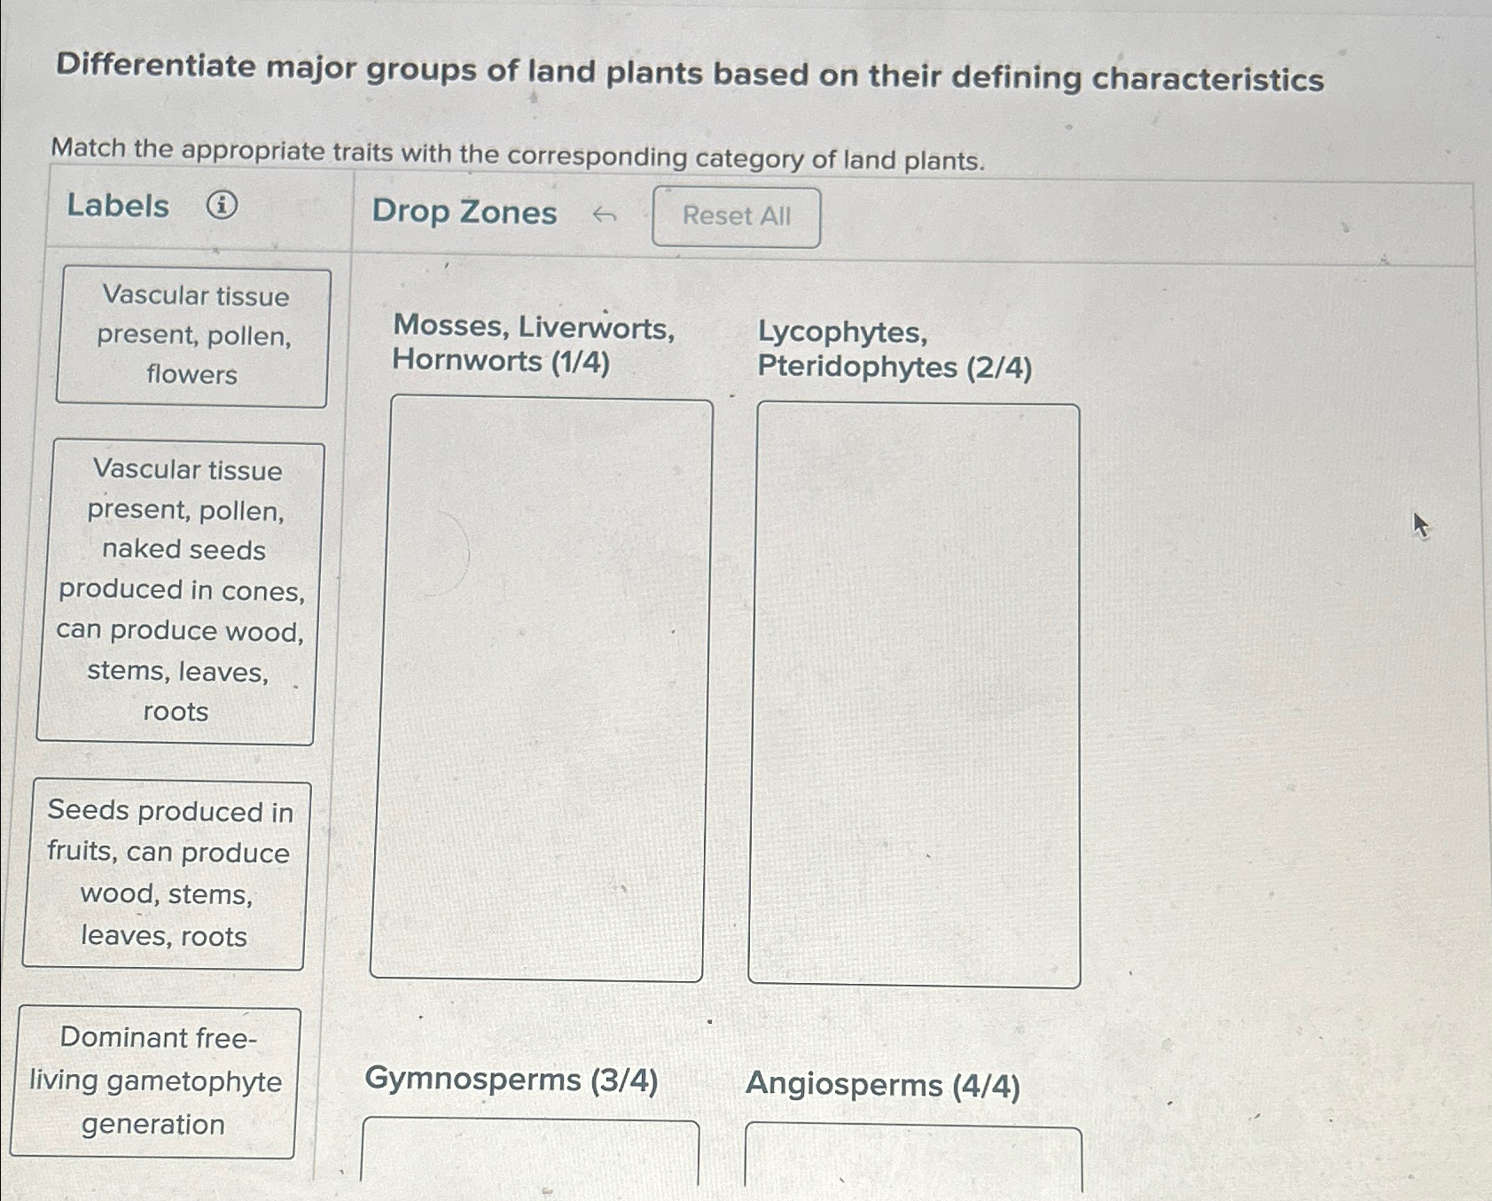Viewport: 1492px width, 1201px height.
Task: Click the 'Mosses, Liverworts, Hornworts (1/4)' heading
Action: click(x=535, y=346)
